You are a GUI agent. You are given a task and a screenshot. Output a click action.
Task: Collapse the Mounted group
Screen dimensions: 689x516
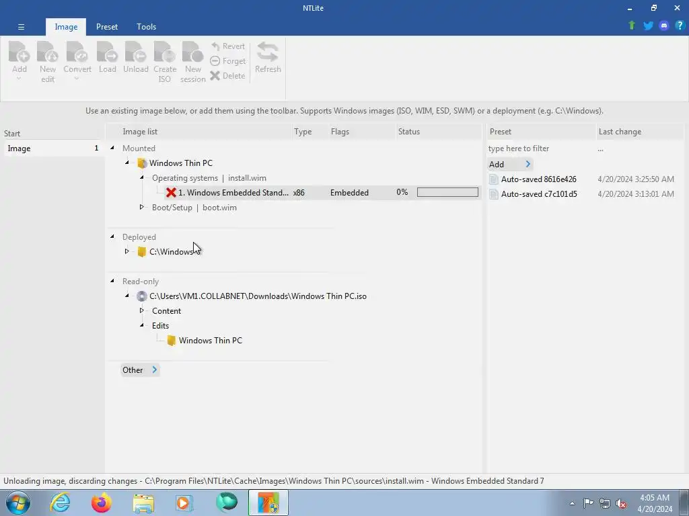pos(112,148)
